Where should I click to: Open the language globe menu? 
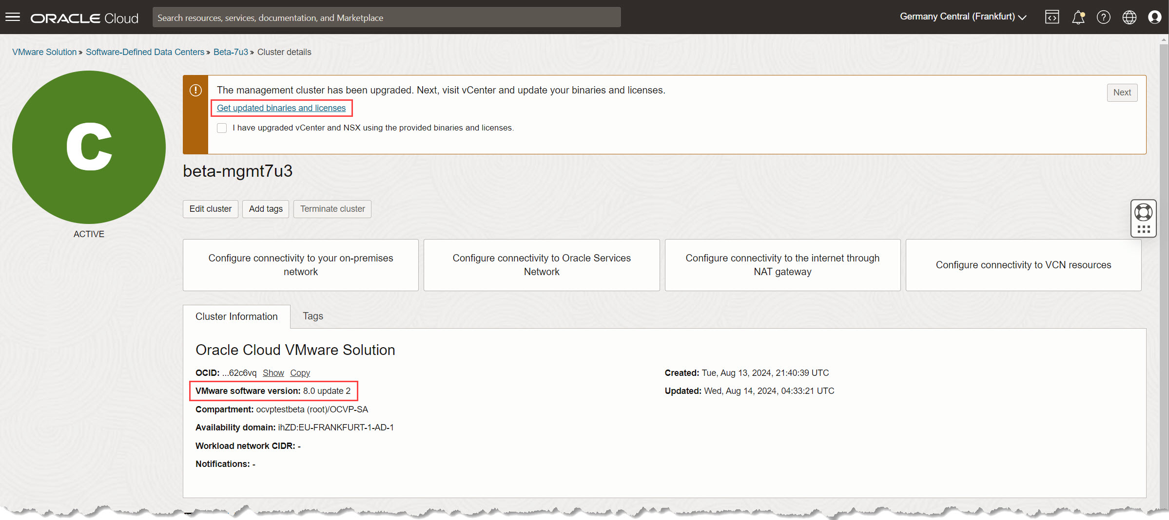(x=1130, y=18)
